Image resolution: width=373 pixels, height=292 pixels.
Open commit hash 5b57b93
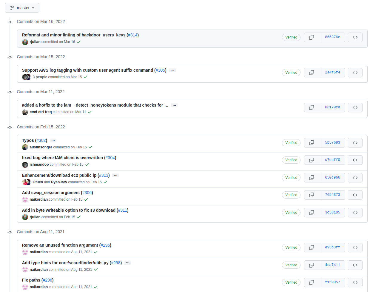pyautogui.click(x=332, y=143)
